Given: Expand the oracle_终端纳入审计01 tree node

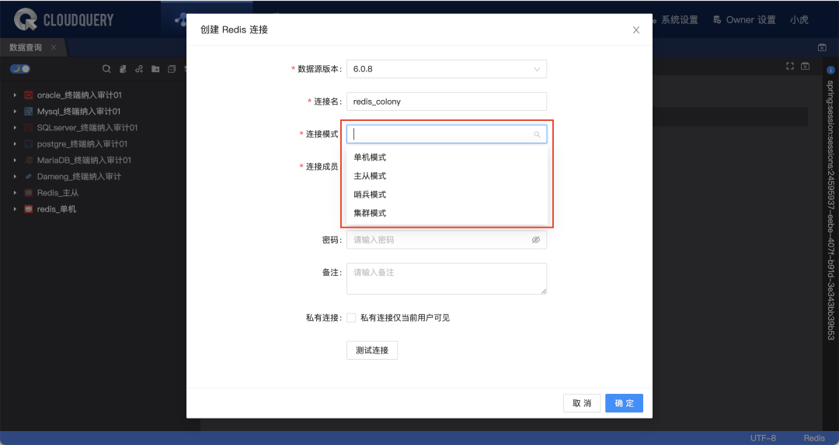Looking at the screenshot, I should click(x=15, y=95).
